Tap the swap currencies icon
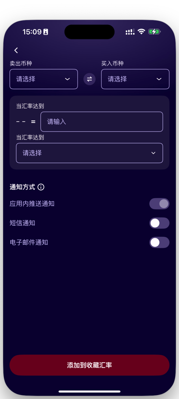Screen dimensions: 179x399 click(89, 79)
